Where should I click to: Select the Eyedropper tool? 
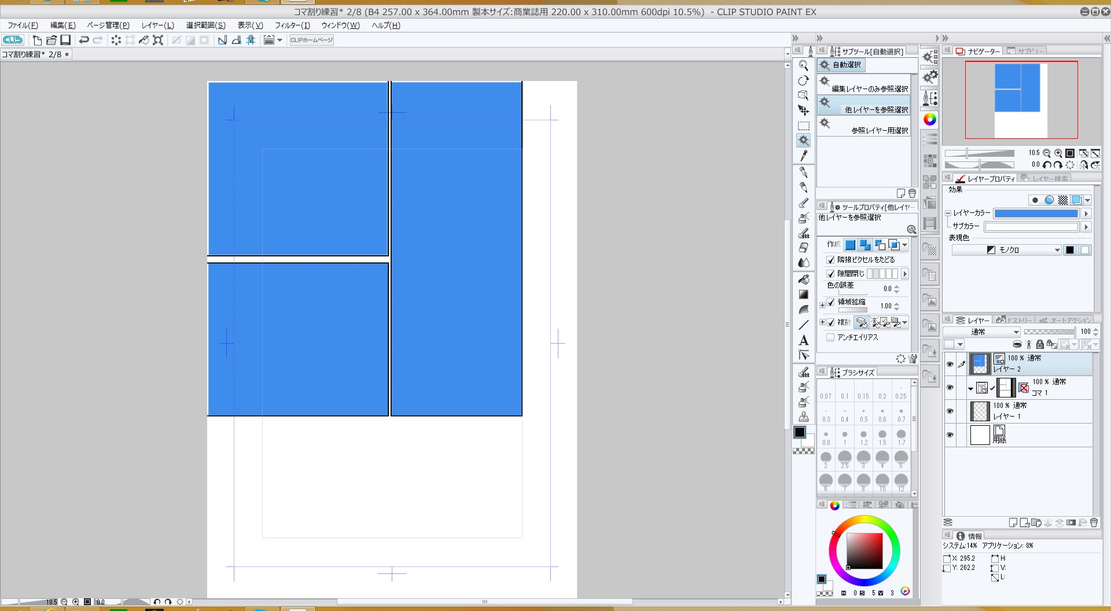point(803,156)
